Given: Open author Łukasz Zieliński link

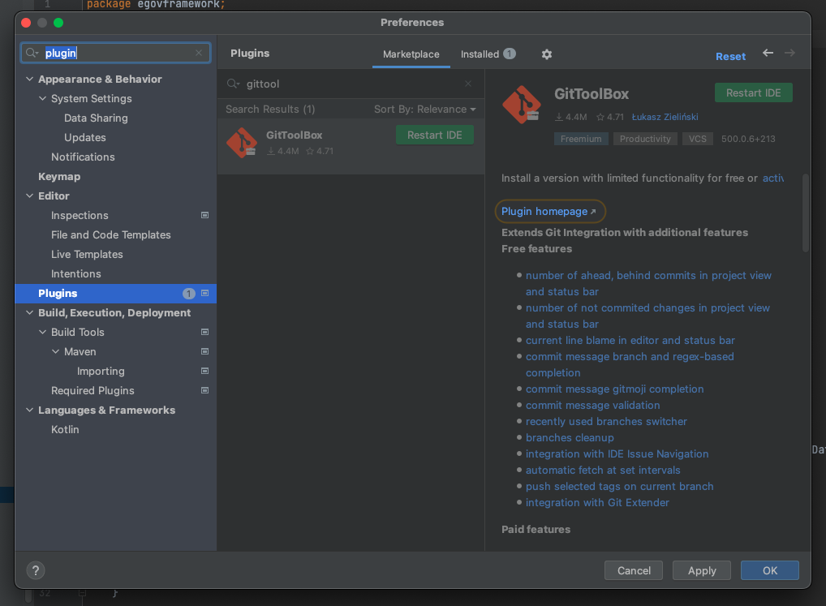Looking at the screenshot, I should click(665, 117).
